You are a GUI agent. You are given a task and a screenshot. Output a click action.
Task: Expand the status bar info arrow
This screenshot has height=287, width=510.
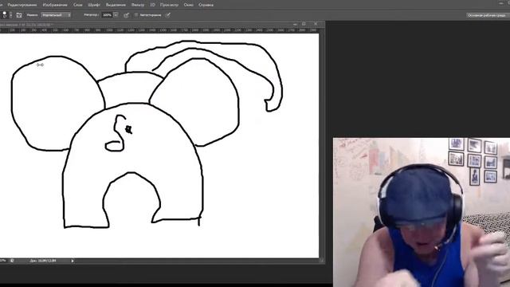(73, 261)
